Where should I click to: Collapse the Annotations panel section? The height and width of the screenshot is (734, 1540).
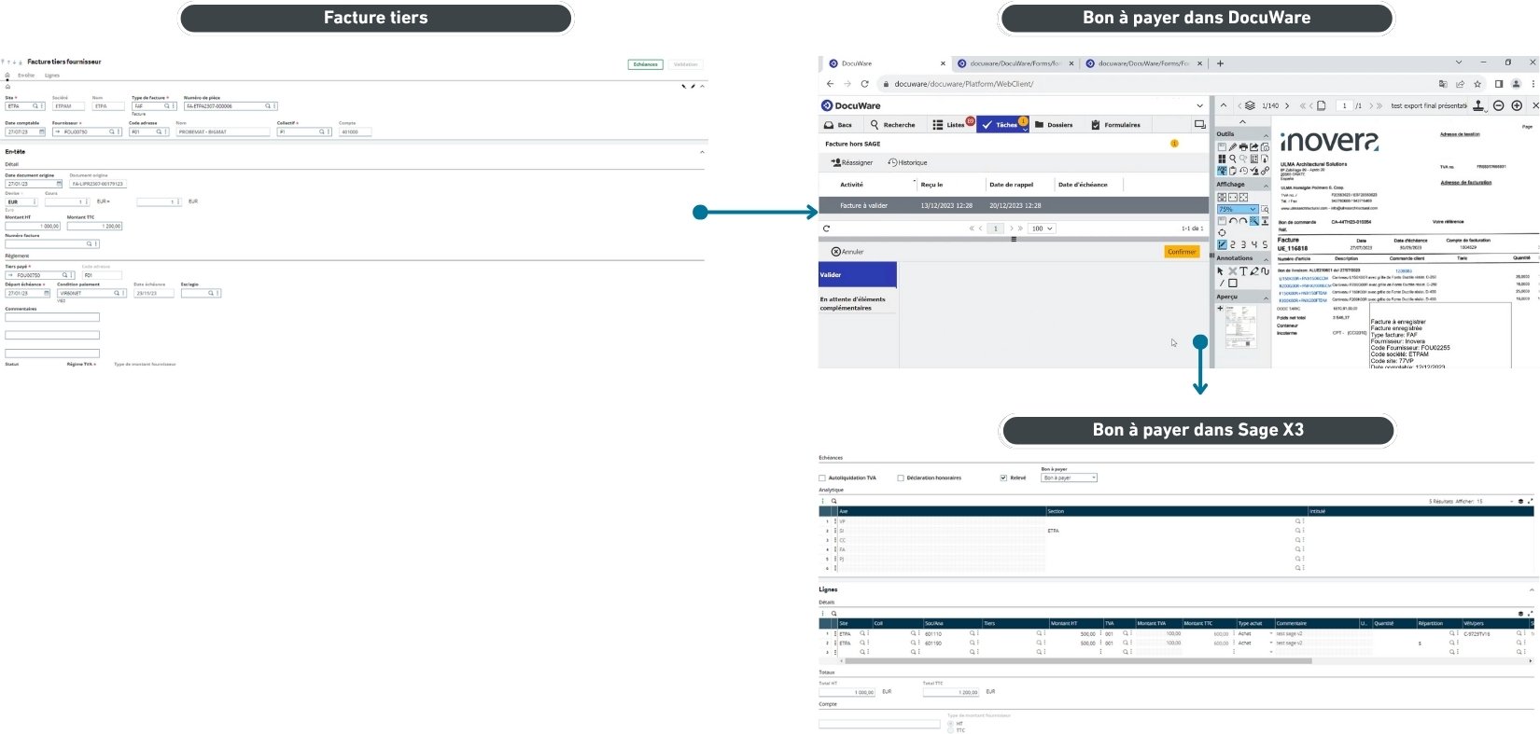[1266, 258]
